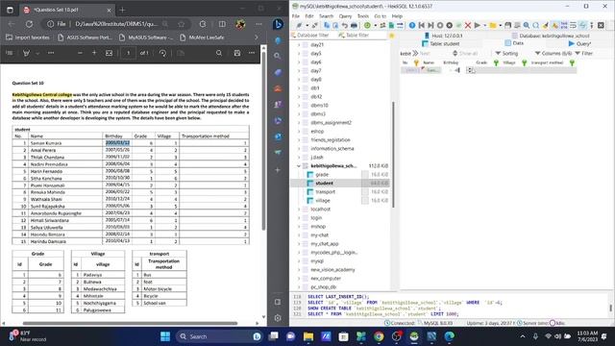Click the print icon in HeidiSQL toolbar
Viewport: 615px width, 346px height.
click(354, 25)
